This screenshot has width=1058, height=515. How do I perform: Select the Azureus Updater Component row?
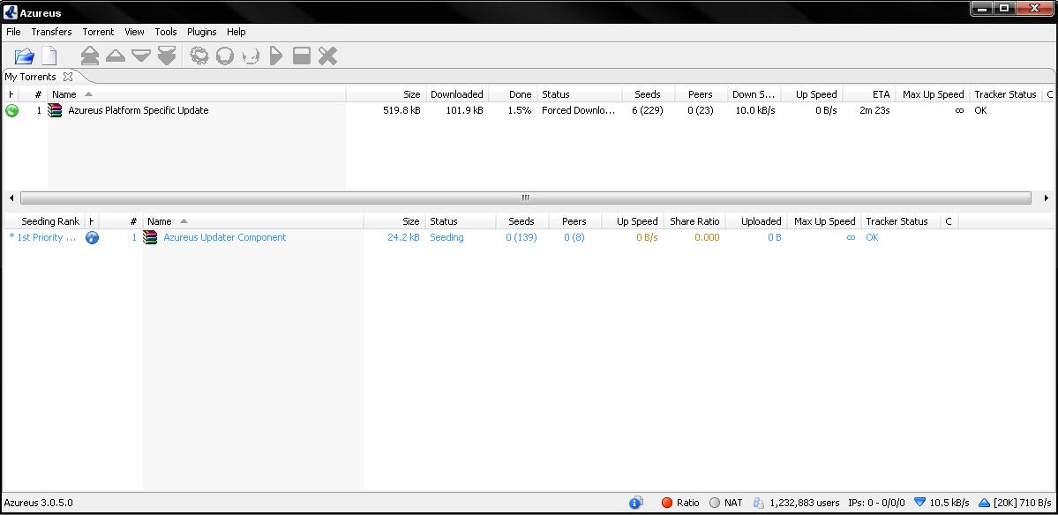pyautogui.click(x=224, y=237)
